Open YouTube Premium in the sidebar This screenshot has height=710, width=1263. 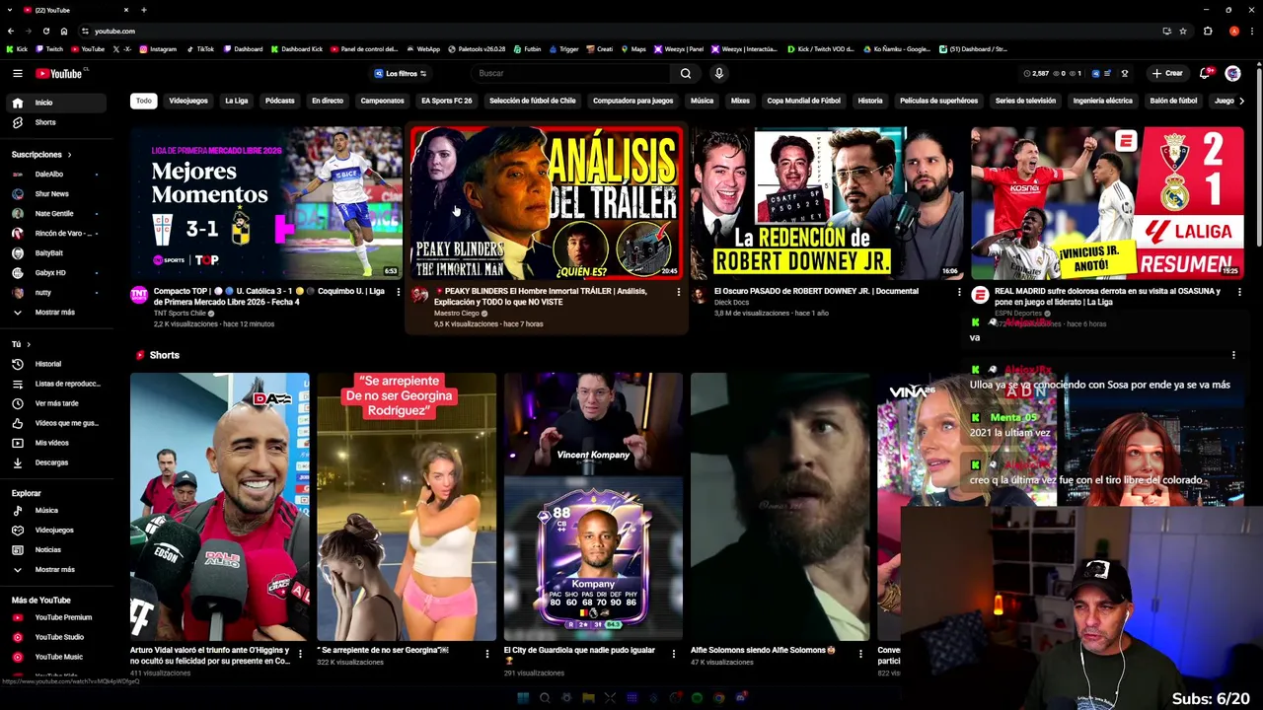tap(57, 617)
